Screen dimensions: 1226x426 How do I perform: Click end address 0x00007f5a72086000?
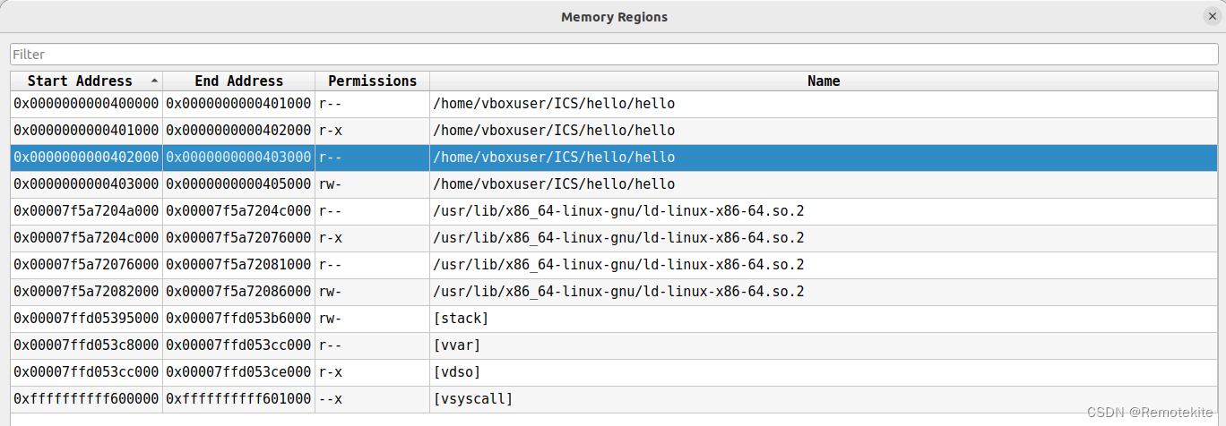coord(238,292)
